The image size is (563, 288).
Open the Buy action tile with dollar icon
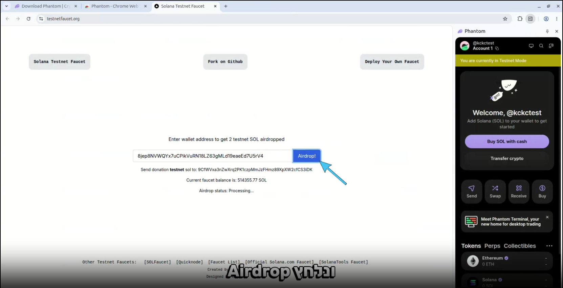[542, 192]
